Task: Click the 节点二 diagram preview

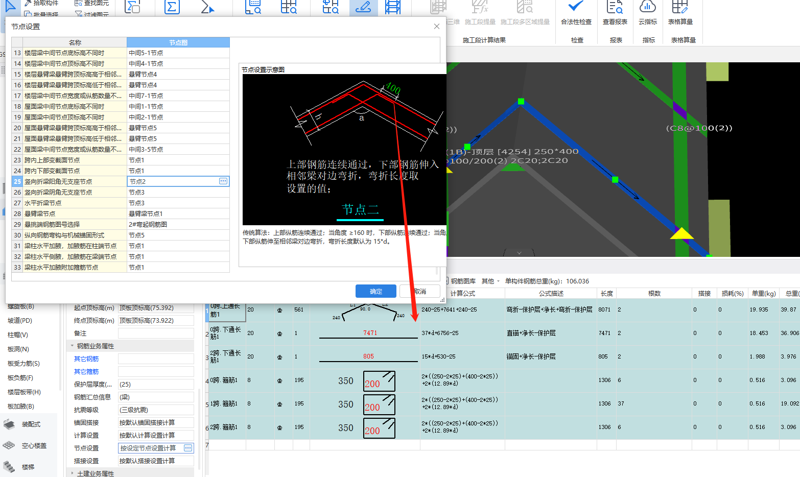Action: pyautogui.click(x=344, y=150)
